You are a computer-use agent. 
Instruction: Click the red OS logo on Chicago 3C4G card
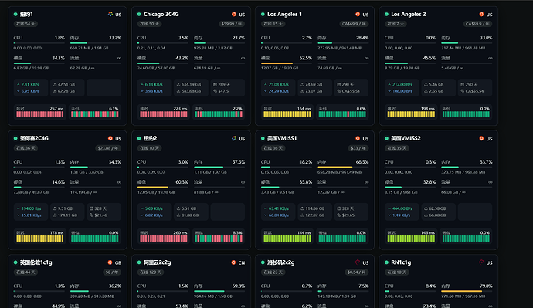coord(234,14)
